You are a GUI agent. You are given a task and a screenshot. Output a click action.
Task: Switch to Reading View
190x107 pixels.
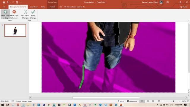point(153,101)
